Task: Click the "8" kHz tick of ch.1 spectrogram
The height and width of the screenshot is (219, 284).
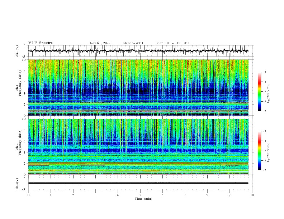Action: (x=25, y=71)
